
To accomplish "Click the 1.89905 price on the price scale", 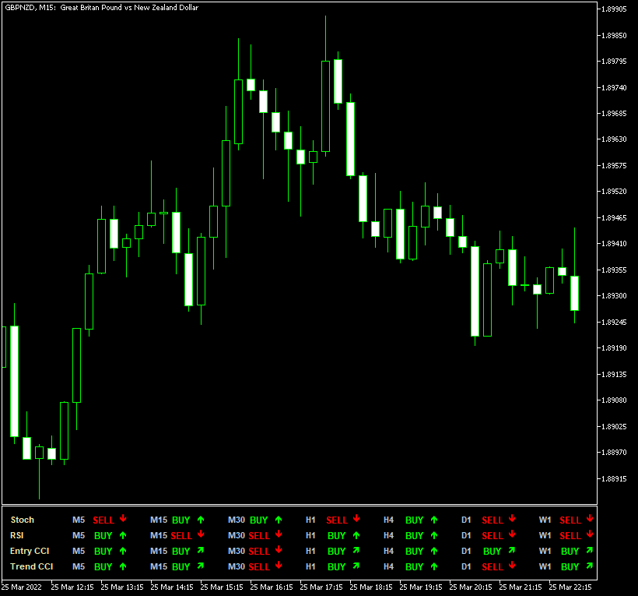I will click(x=614, y=9).
